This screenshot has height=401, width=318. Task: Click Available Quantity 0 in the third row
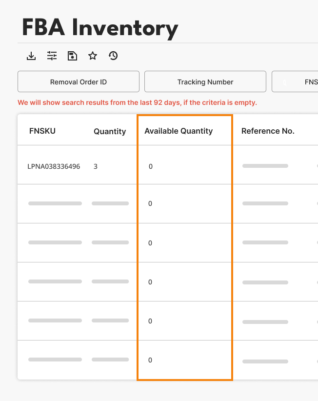[150, 243]
